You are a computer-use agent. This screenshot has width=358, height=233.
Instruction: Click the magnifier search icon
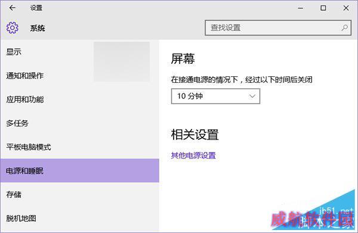click(x=344, y=28)
